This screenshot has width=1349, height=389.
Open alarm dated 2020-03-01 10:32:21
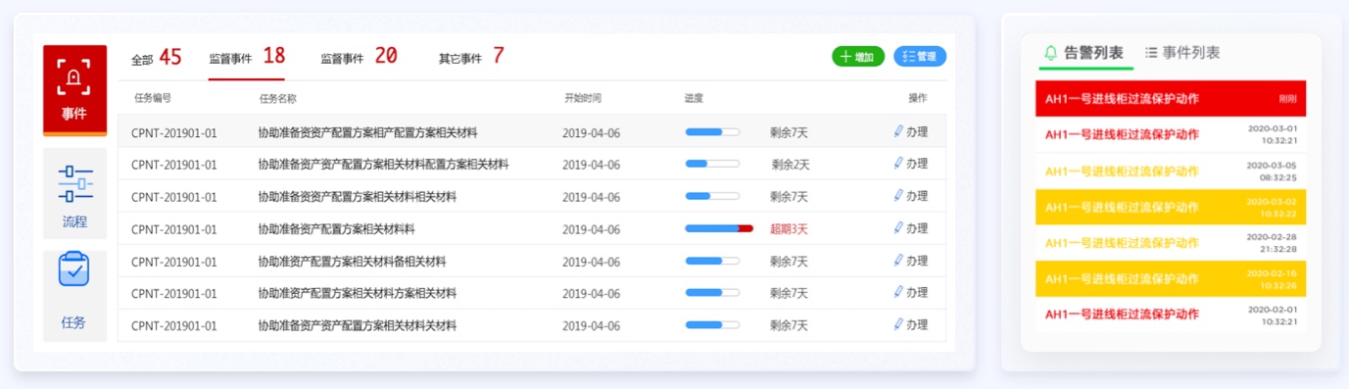pyautogui.click(x=1171, y=134)
